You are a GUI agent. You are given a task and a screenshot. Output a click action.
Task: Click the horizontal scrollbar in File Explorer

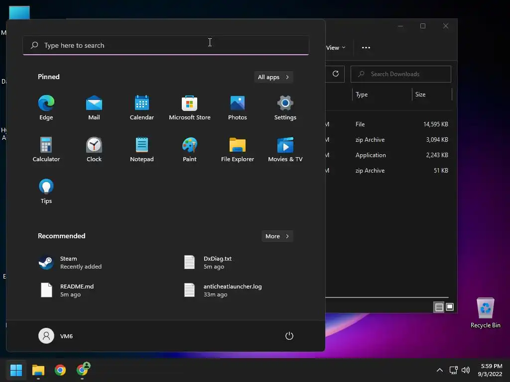[386, 297]
